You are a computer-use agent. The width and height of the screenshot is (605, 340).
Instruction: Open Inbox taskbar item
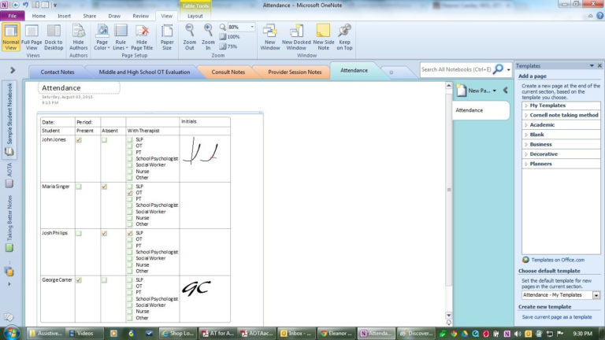(295, 334)
